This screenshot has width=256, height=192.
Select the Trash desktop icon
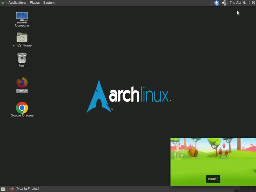click(22, 58)
